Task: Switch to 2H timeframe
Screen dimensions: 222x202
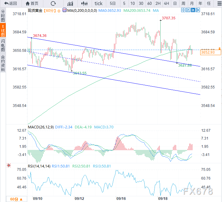Action: tap(158, 4)
